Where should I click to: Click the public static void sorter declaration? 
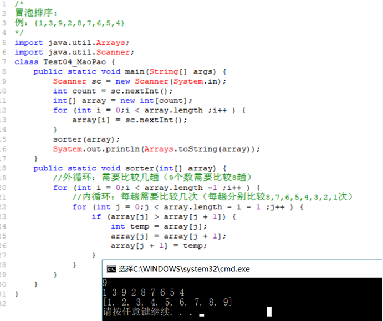(x=130, y=168)
